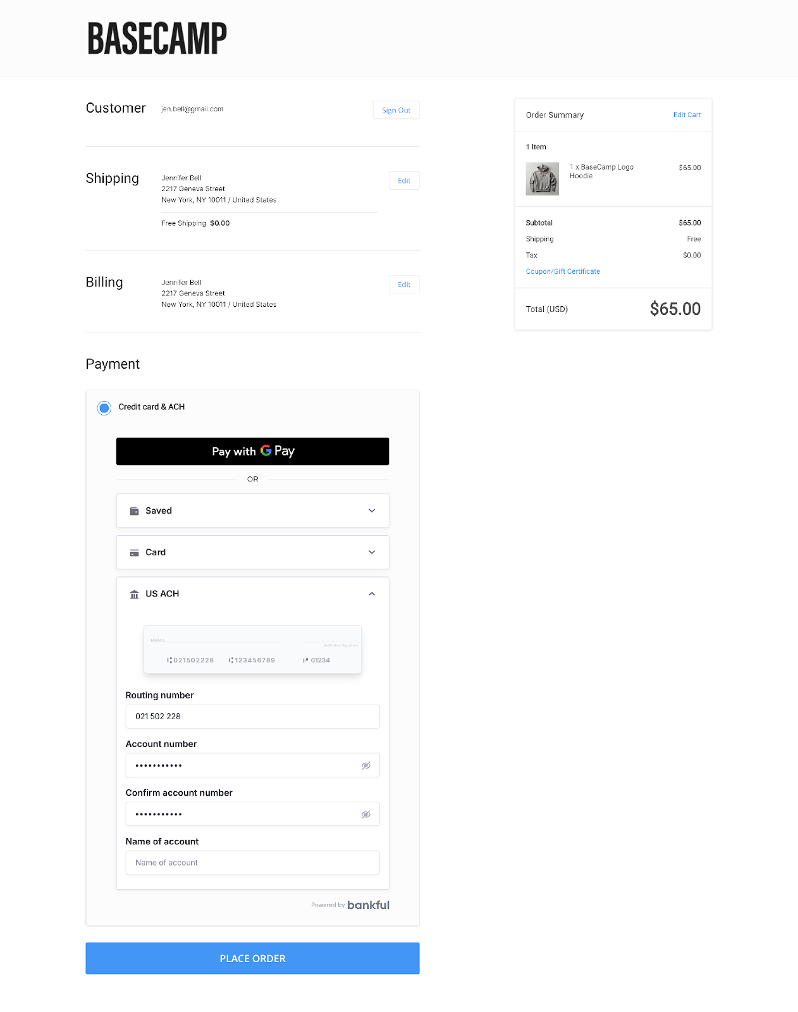Click the "Total (USD)" label
The width and height of the screenshot is (798, 1012).
(547, 309)
